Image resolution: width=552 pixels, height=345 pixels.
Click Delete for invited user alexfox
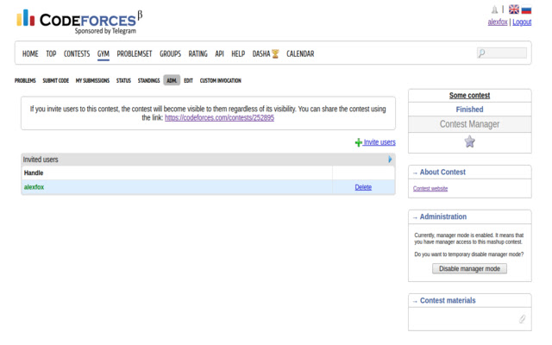click(363, 187)
